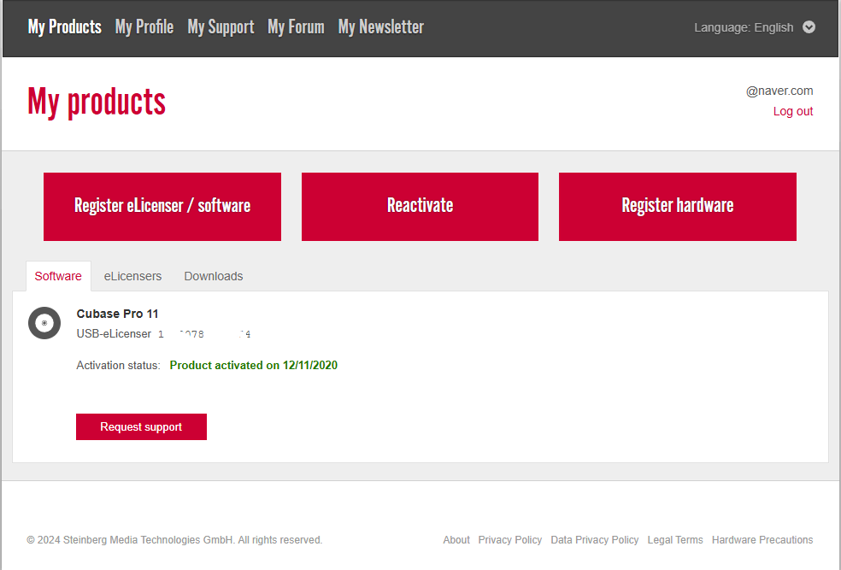841x570 pixels.
Task: Open the Legal Terms link
Action: coord(675,540)
